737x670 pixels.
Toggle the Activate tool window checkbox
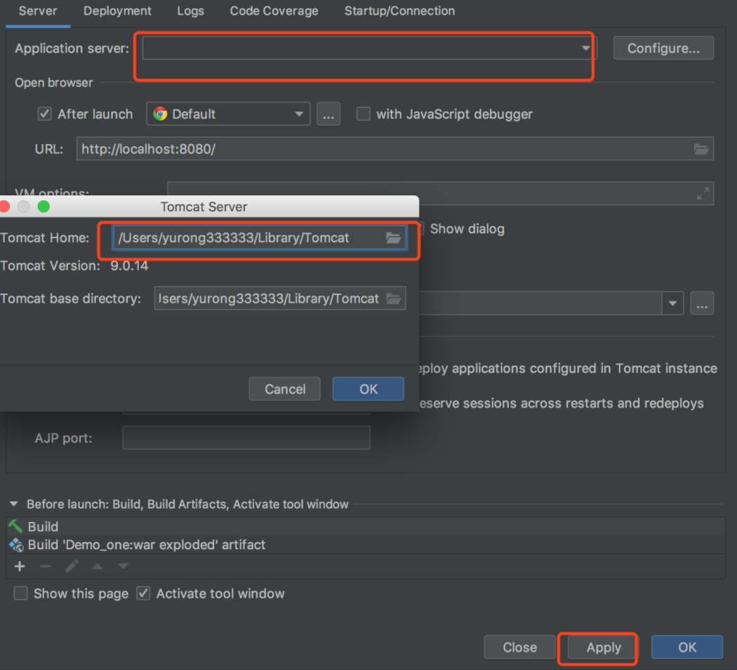(143, 593)
